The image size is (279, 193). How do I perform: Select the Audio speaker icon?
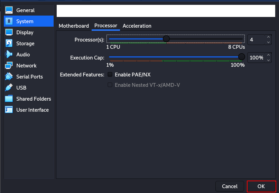click(9, 54)
